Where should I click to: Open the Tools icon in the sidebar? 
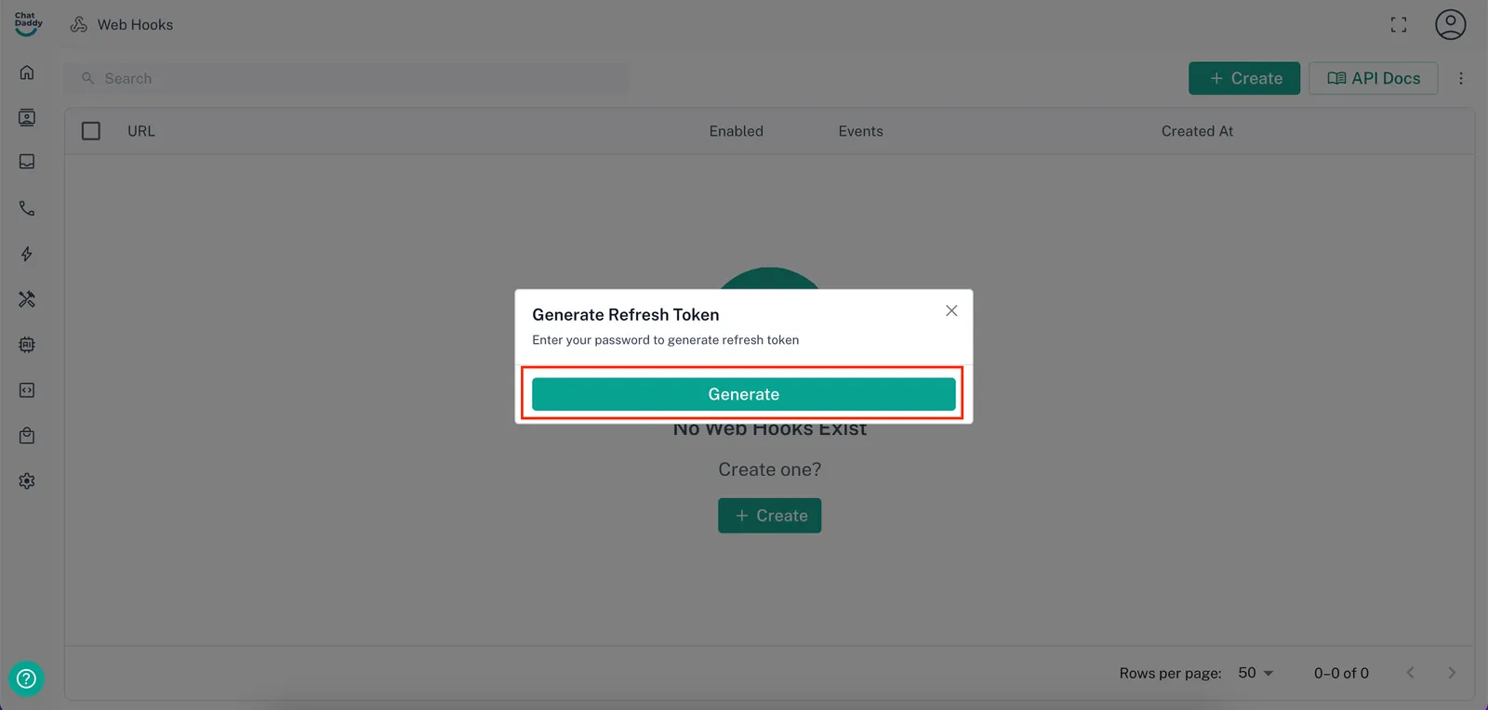point(27,299)
